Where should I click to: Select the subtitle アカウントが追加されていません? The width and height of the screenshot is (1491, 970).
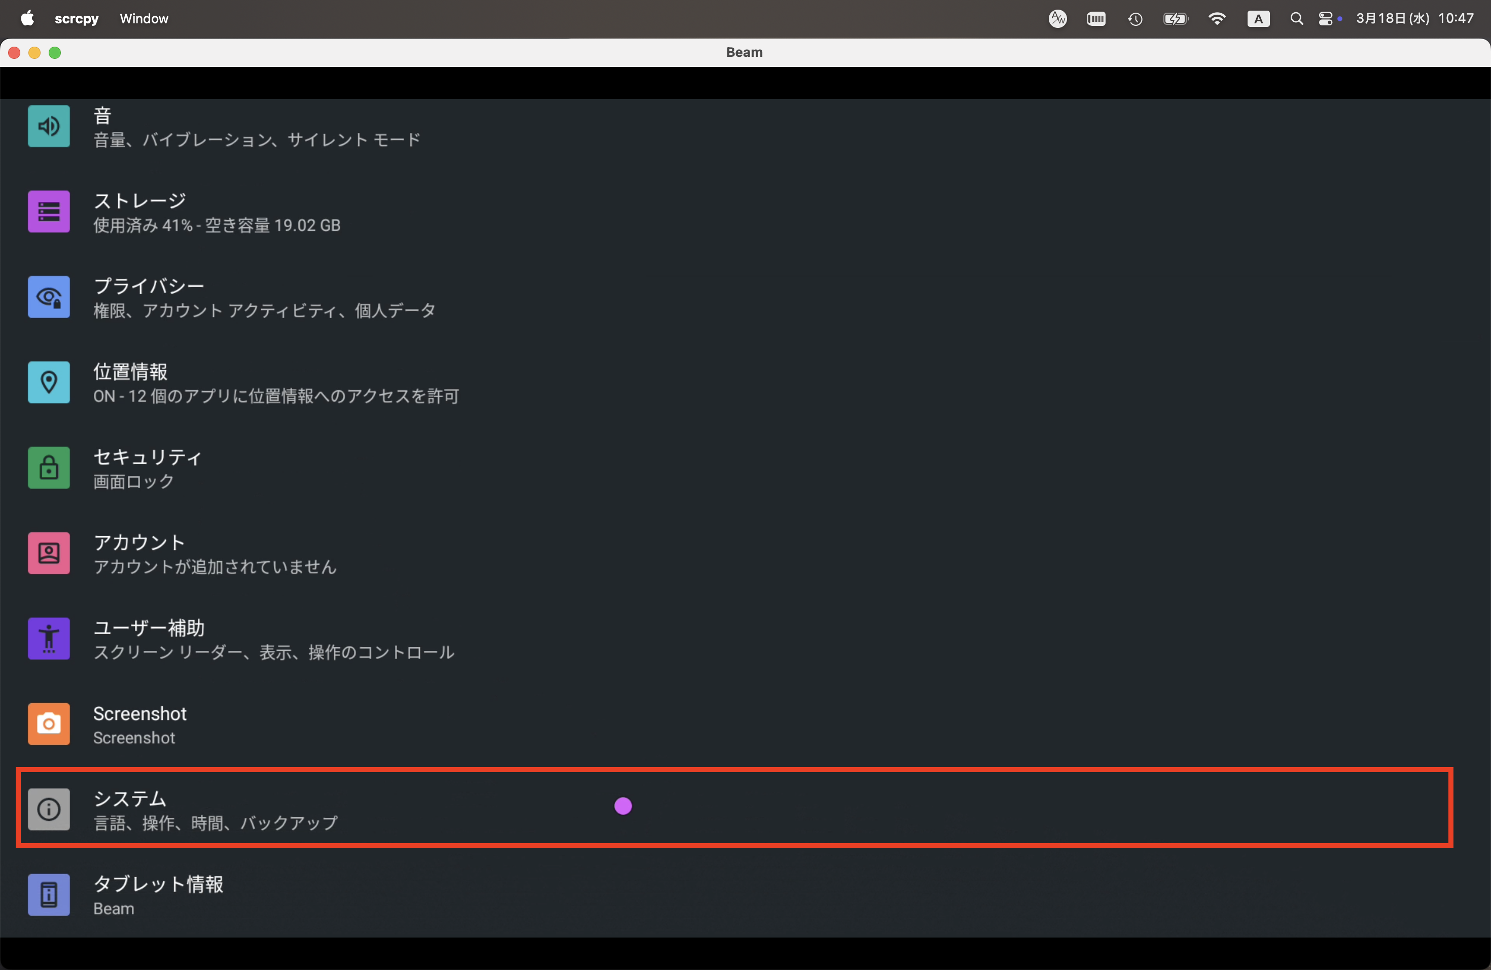coord(215,567)
